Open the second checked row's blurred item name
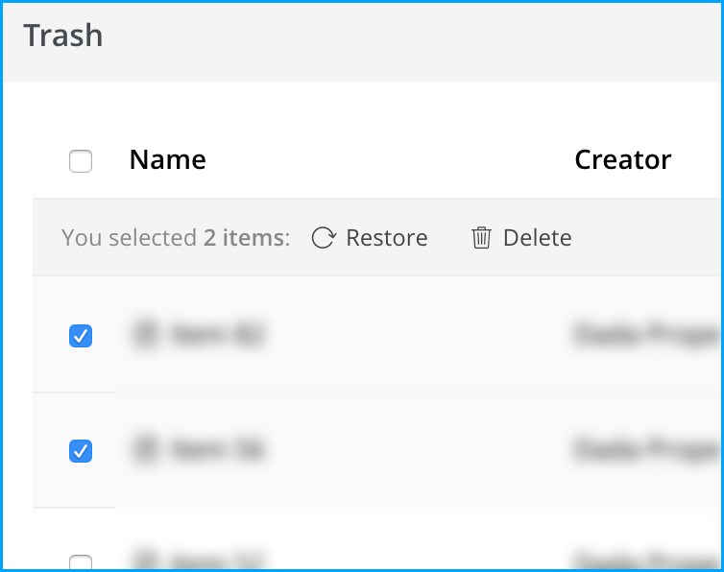The width and height of the screenshot is (724, 572). pos(217,449)
